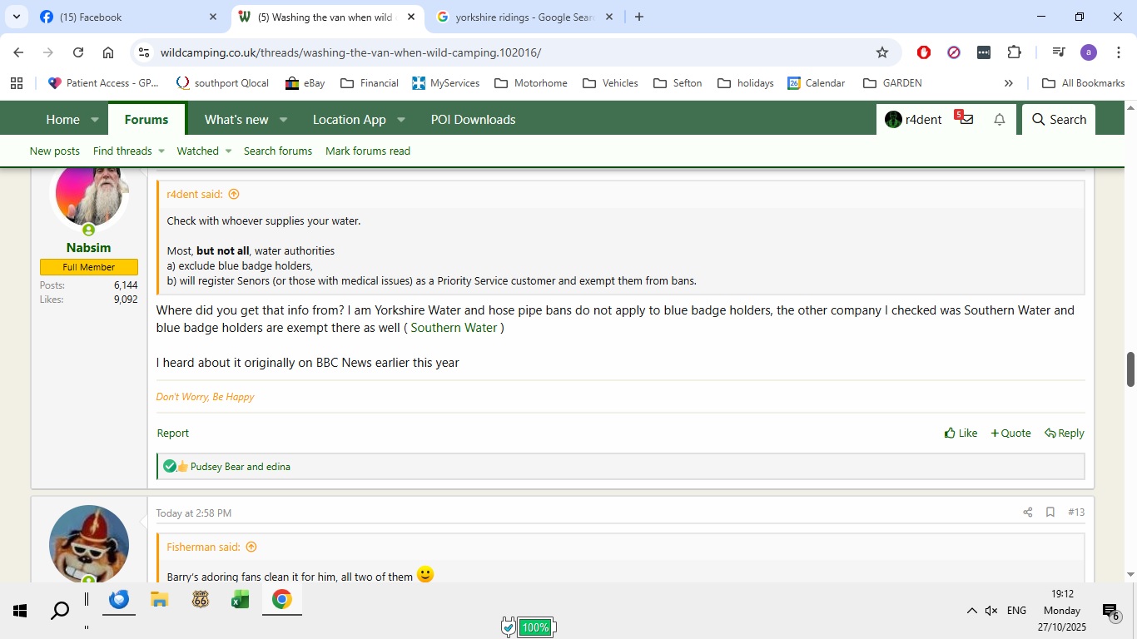Reload the page
This screenshot has width=1137, height=639.
pos(78,52)
